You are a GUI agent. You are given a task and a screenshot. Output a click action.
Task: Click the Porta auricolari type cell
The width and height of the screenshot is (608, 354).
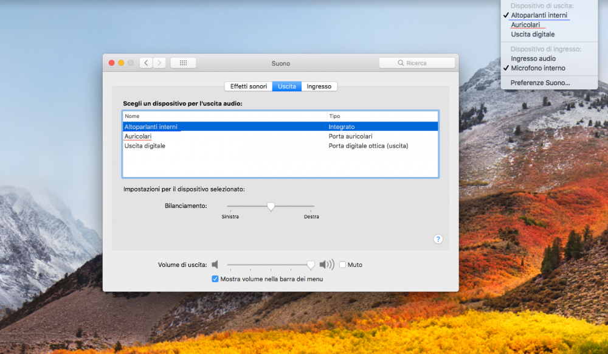351,136
